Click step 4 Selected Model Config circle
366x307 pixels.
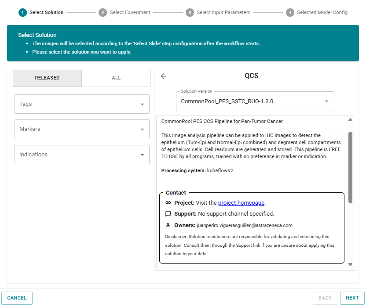pyautogui.click(x=290, y=13)
